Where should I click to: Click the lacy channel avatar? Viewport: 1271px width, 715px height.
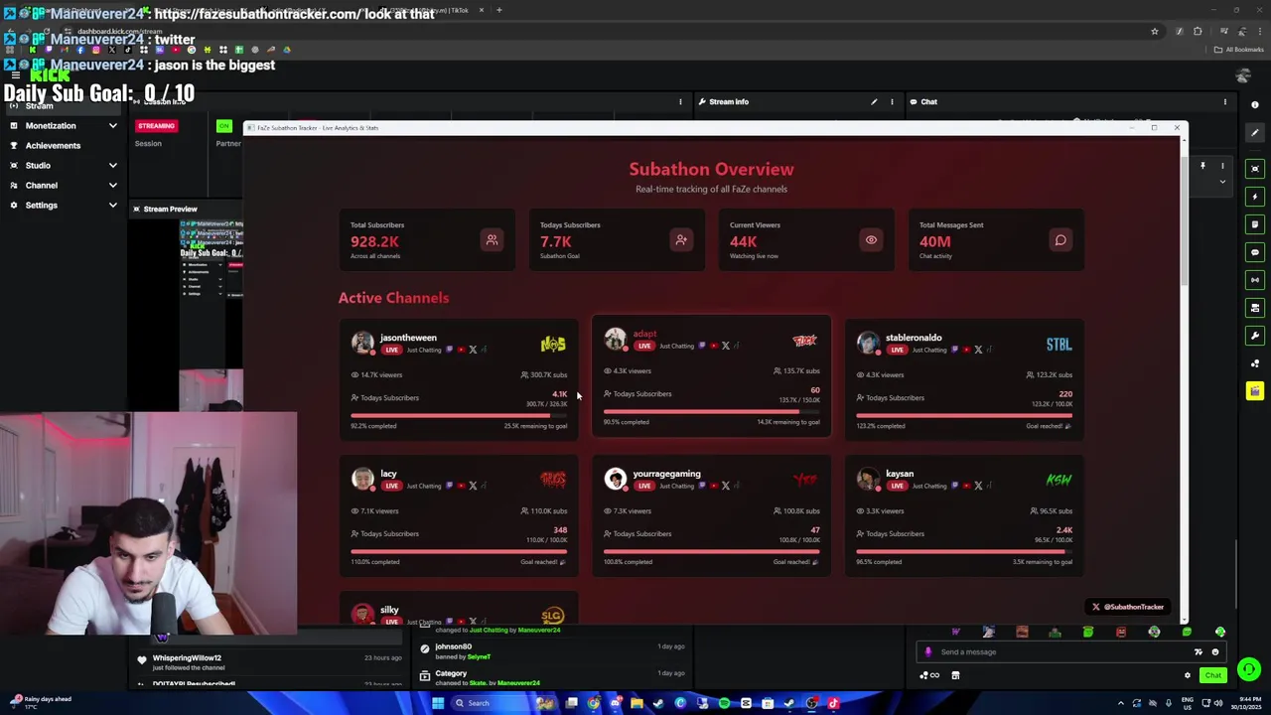click(362, 479)
